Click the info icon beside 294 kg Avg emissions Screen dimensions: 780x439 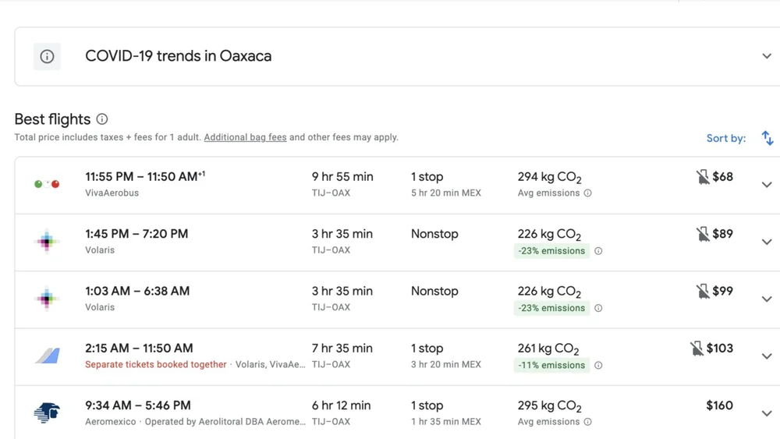[588, 193]
